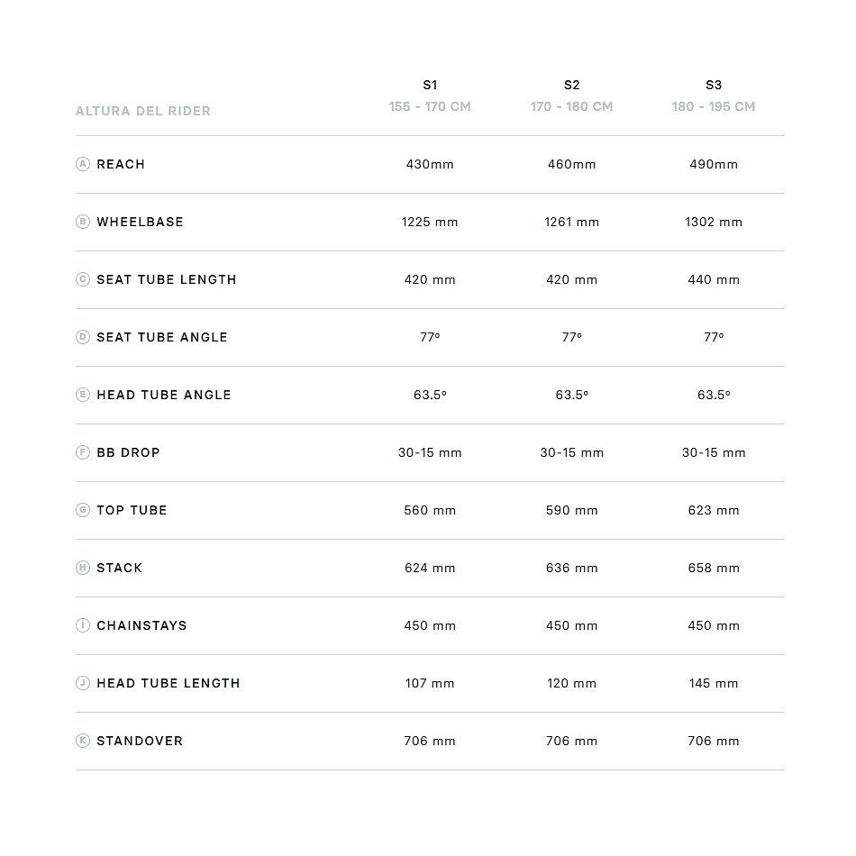Click the circled H icon beside Stack
The height and width of the screenshot is (856, 856).
click(83, 568)
